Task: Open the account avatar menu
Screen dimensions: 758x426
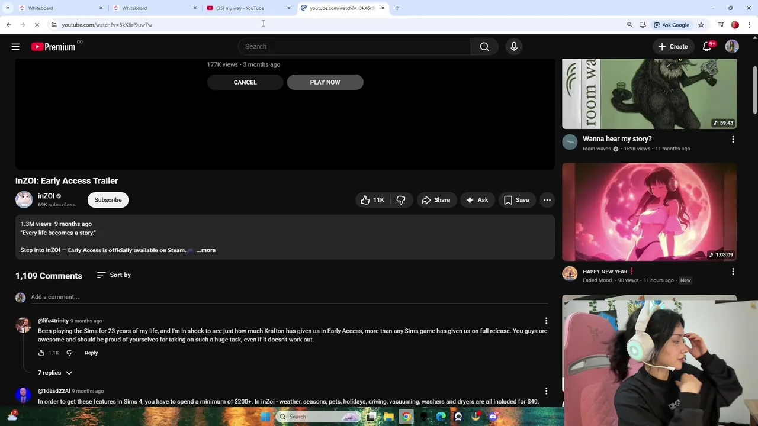Action: (x=732, y=47)
